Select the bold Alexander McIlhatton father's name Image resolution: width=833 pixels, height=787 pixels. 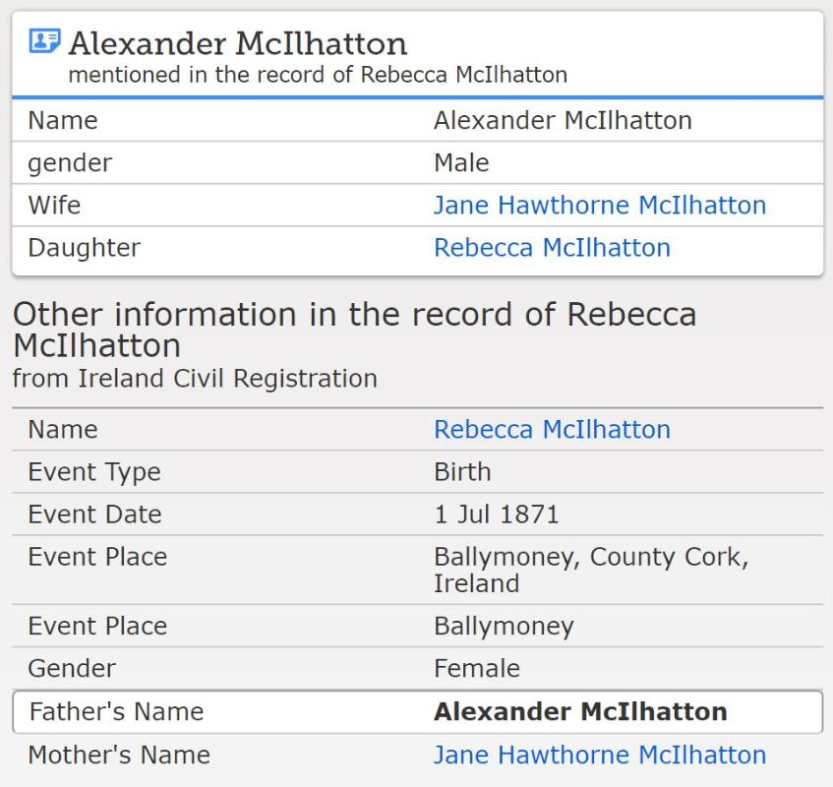(x=580, y=712)
